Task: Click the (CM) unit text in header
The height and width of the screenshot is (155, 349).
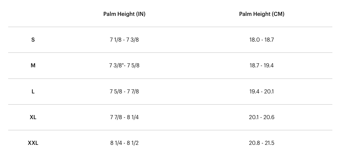Action: tap(278, 14)
